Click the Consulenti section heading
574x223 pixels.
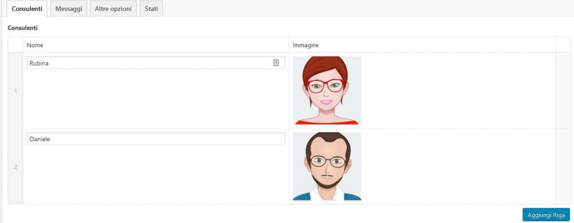(x=22, y=28)
